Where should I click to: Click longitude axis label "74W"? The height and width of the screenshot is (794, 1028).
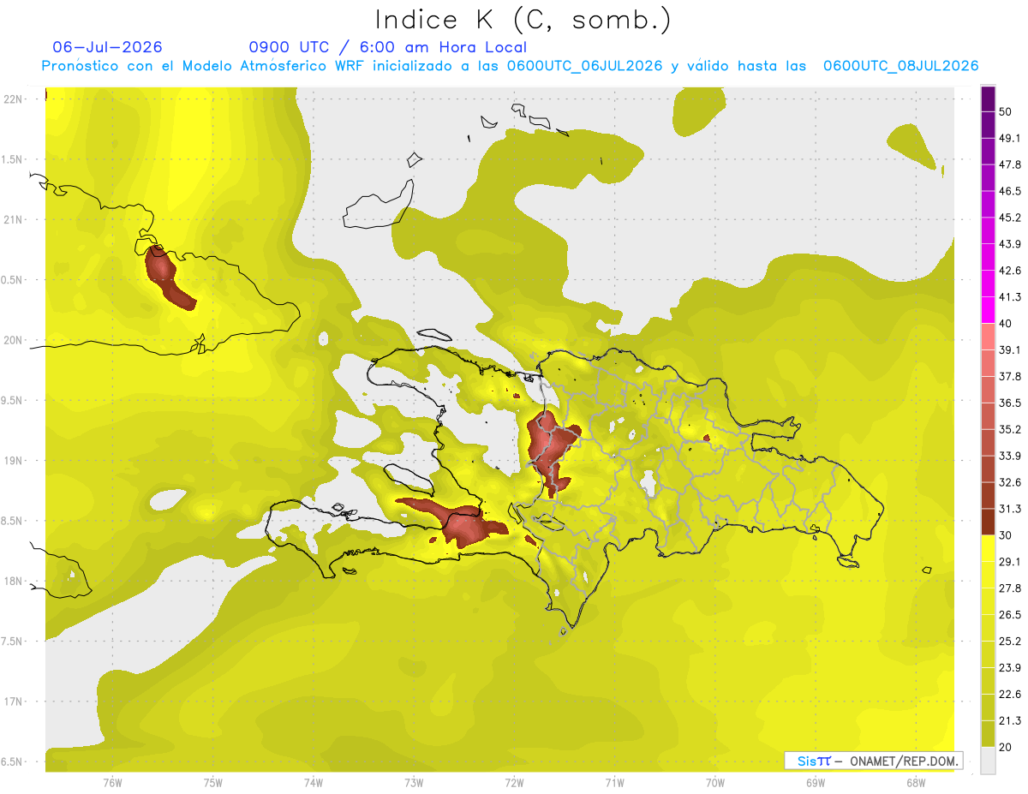click(313, 783)
